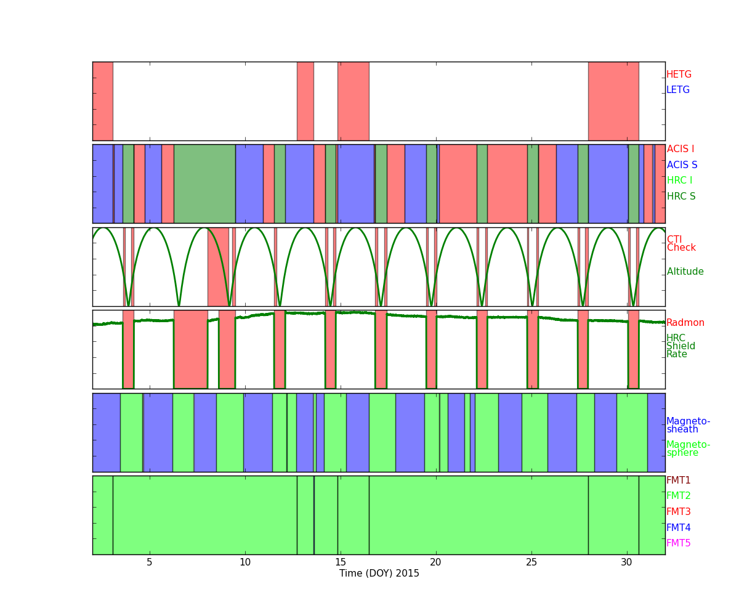
Task: Click the CTI Check legend label
Action: [681, 244]
